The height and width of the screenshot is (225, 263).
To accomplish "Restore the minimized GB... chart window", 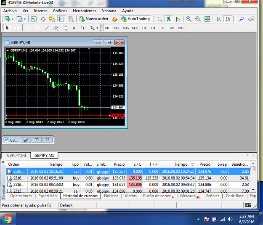I will click(26, 140).
